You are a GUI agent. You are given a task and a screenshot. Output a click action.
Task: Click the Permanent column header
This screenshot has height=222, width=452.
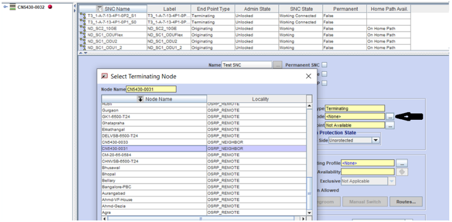345,9
